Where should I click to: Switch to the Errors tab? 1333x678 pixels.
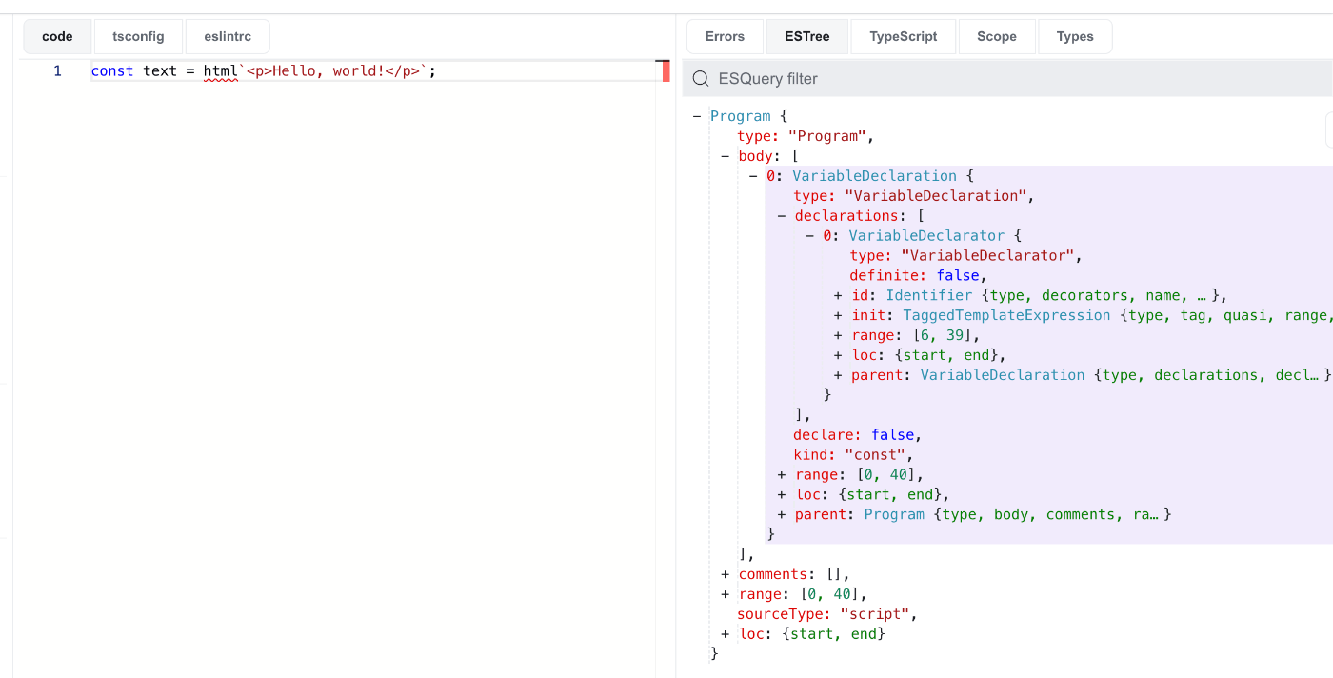(x=725, y=36)
